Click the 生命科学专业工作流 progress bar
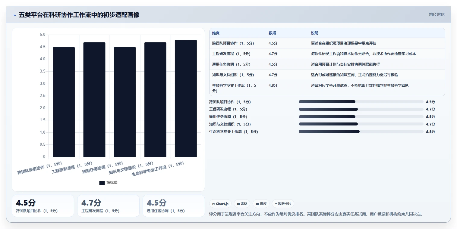Viewport: 457px width, 229px height. [361, 132]
